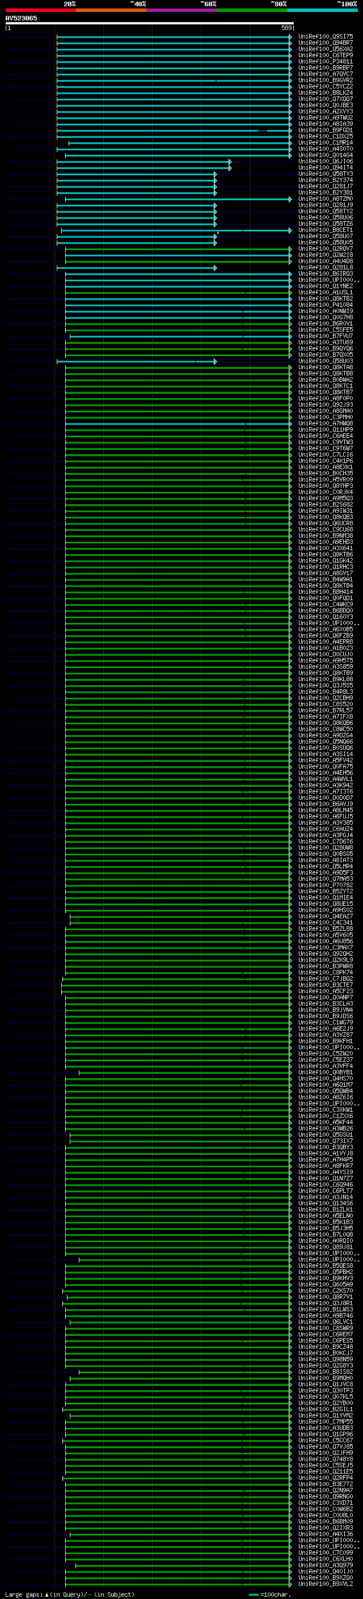Open hit UniRef100_Q94BR7
Image resolution: width=363 pixels, height=1599 pixels.
point(326,43)
